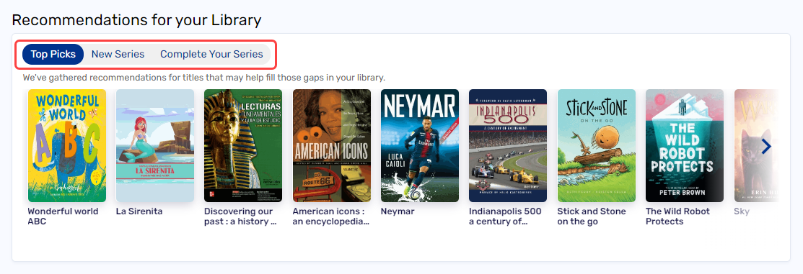This screenshot has height=274, width=803.
Task: Open the Indianapolis 500 cover image
Action: pyautogui.click(x=508, y=146)
